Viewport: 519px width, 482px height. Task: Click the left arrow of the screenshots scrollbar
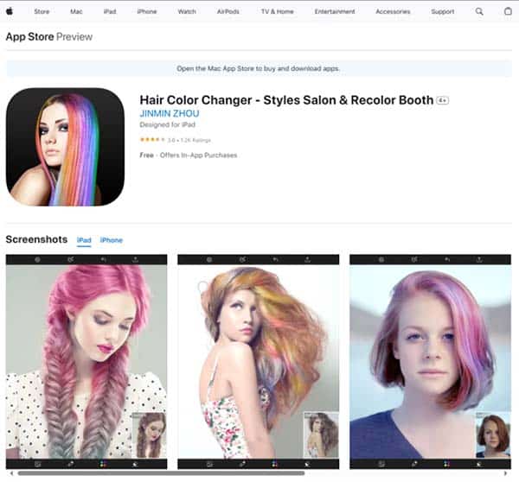11,473
